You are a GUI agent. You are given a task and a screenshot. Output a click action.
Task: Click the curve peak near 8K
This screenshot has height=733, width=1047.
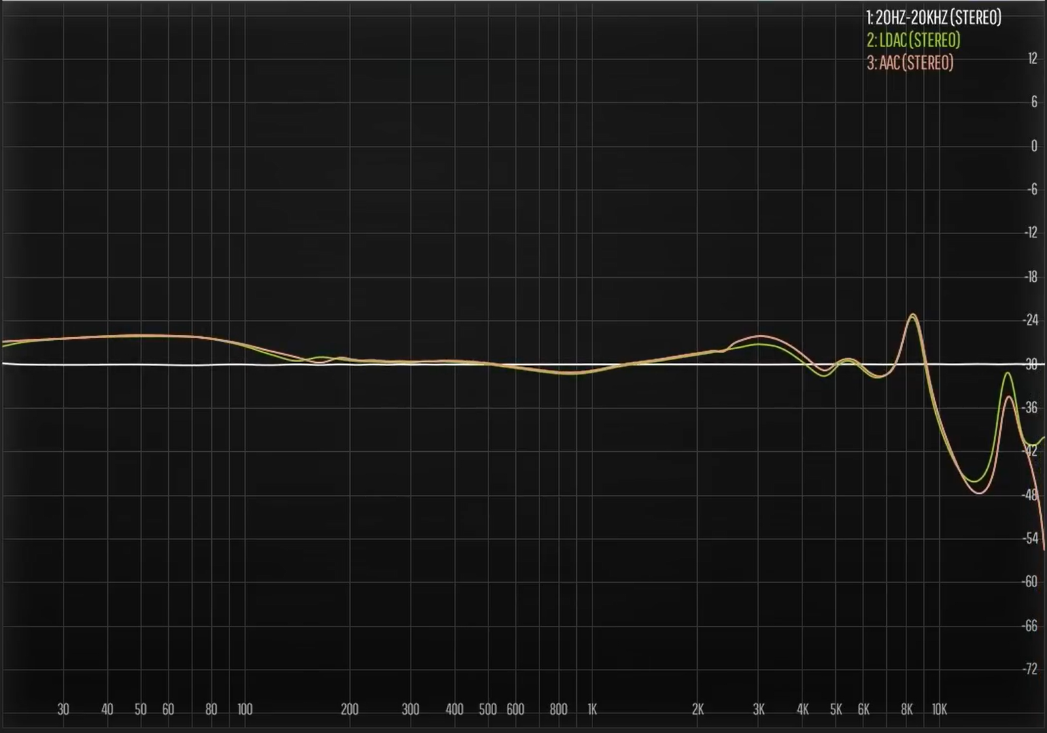913,315
